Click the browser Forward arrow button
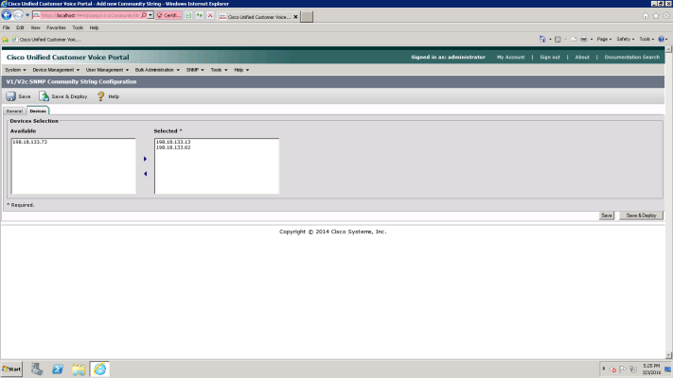 pyautogui.click(x=18, y=15)
